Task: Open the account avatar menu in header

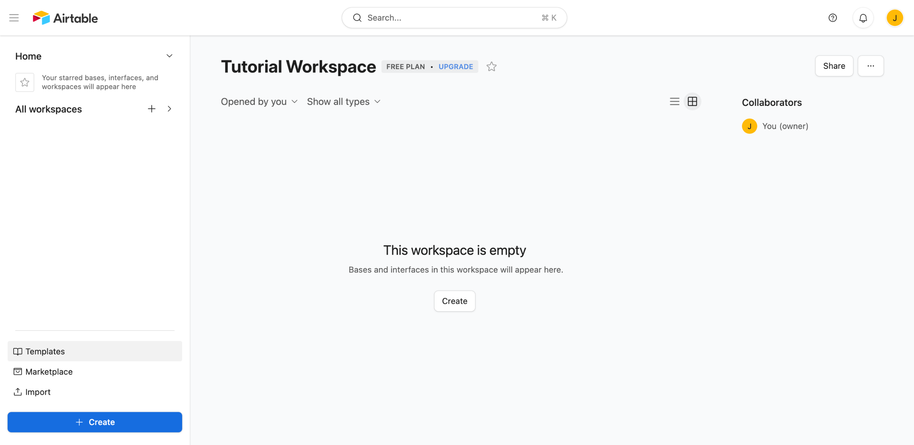Action: [x=895, y=18]
